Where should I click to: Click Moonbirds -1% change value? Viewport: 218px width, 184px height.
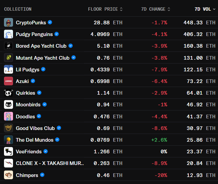pyautogui.click(x=163, y=105)
